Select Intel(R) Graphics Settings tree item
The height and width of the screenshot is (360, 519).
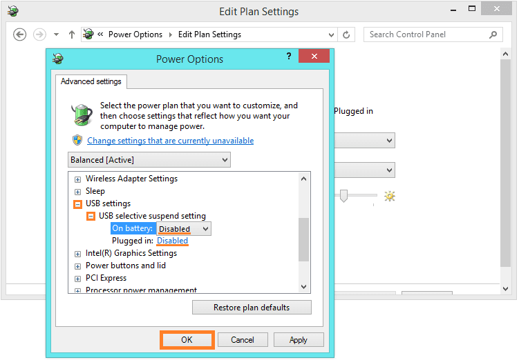coord(131,253)
